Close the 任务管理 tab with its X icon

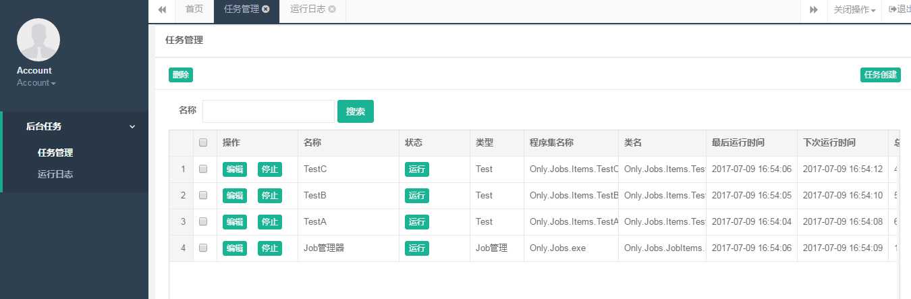[x=266, y=9]
